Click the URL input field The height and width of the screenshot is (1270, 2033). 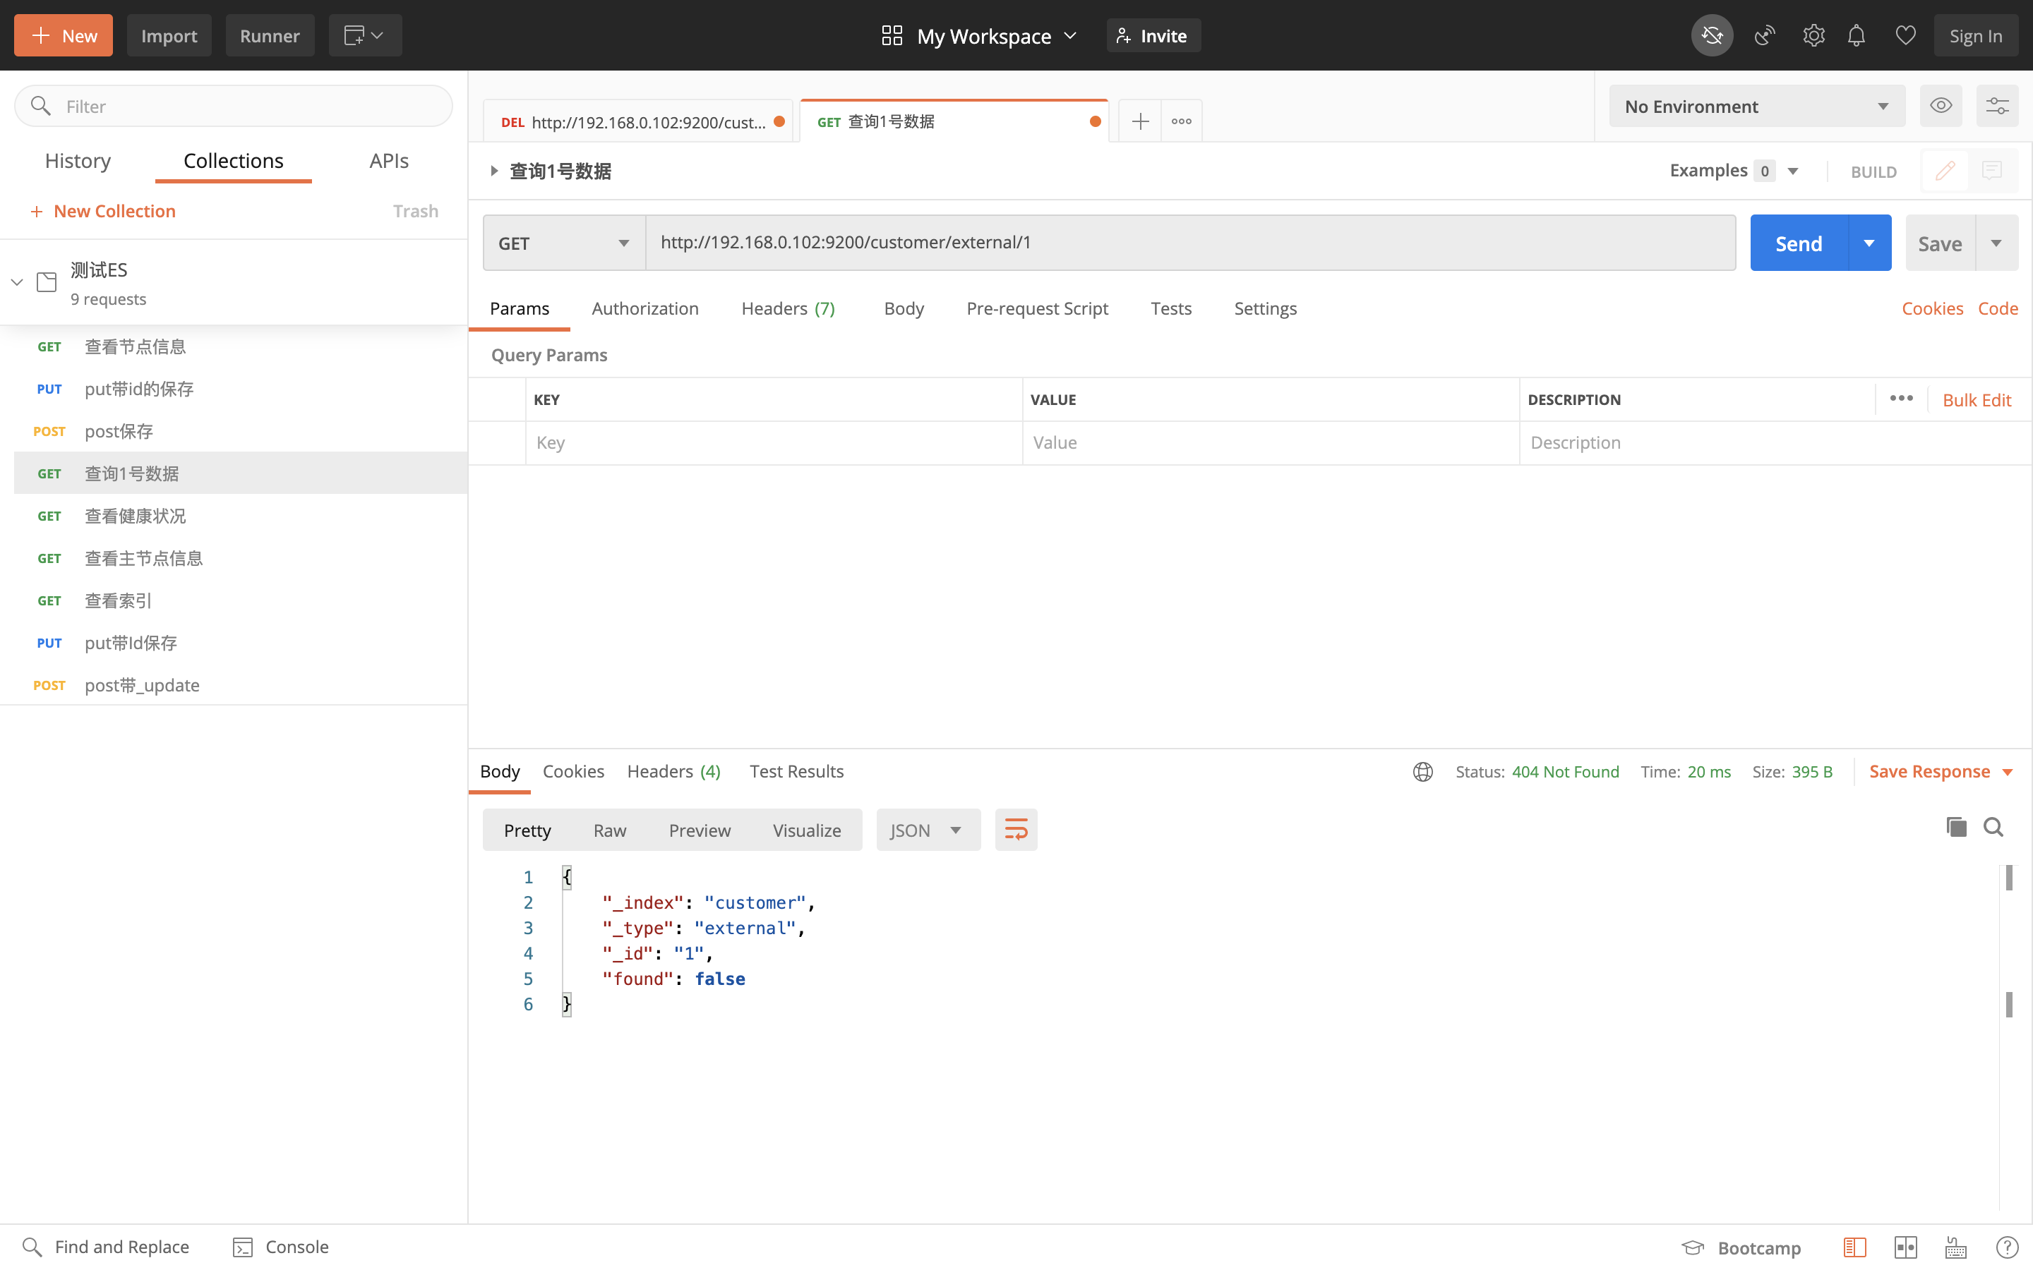point(1190,243)
